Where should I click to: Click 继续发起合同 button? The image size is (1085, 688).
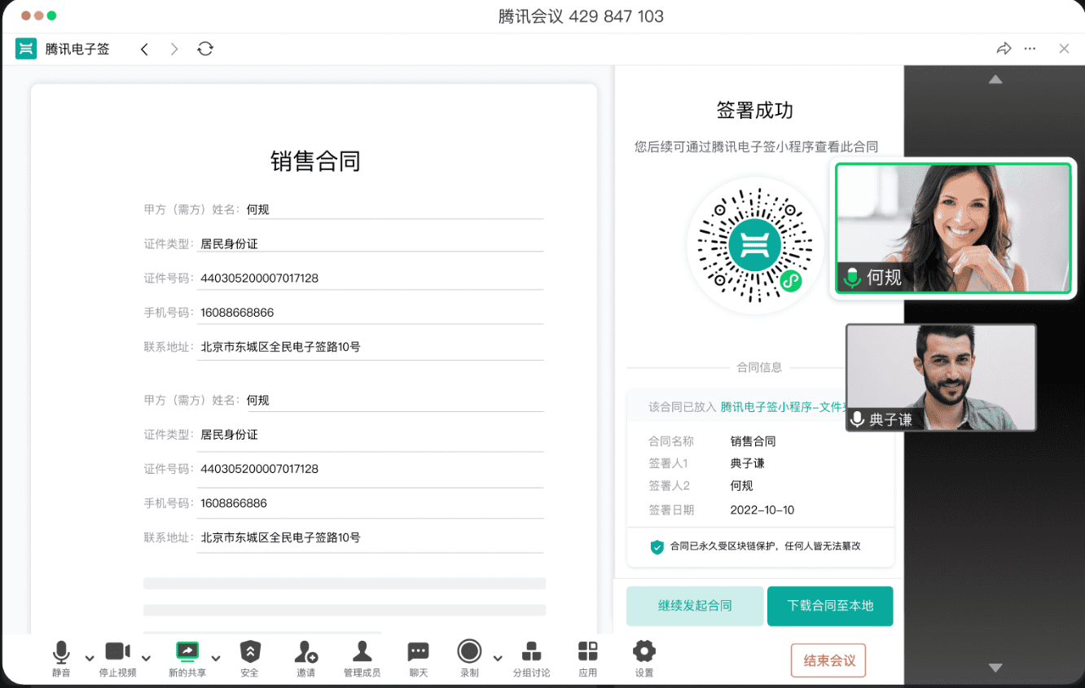point(695,606)
